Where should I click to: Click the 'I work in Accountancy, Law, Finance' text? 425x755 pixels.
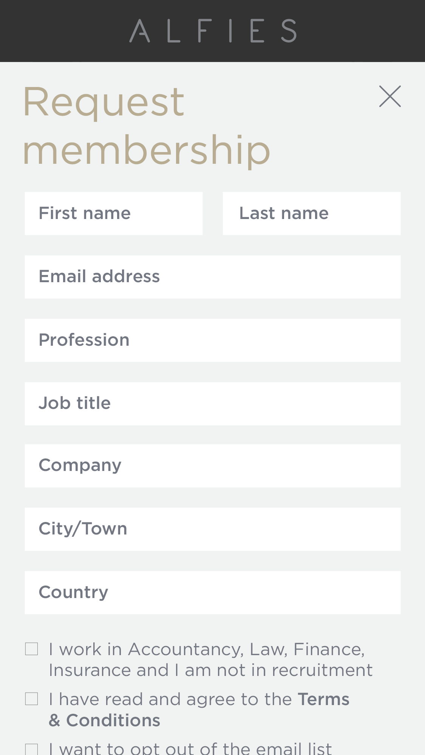click(207, 649)
